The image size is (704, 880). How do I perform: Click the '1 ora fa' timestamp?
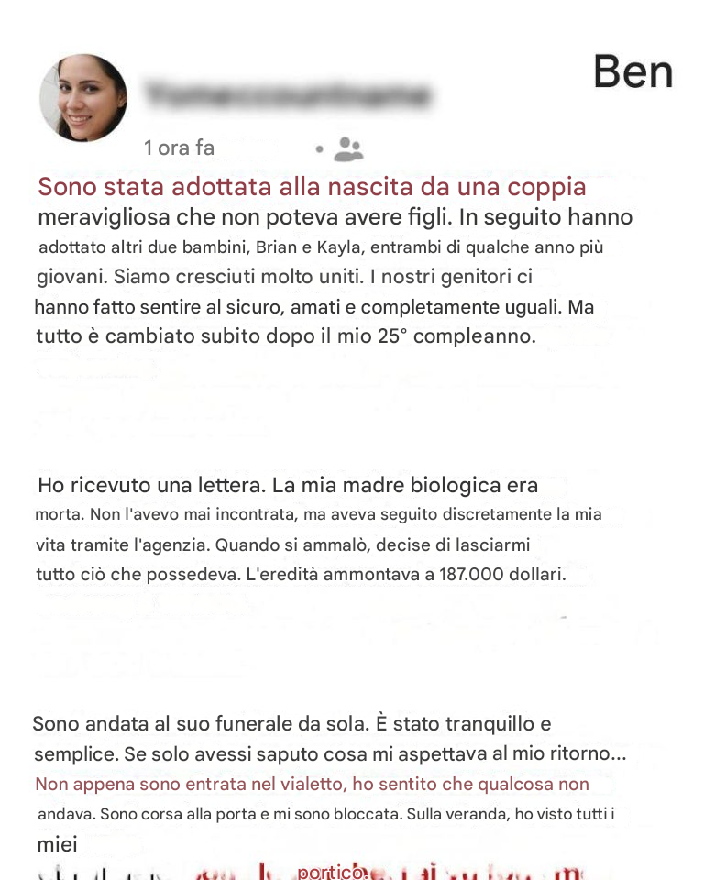[179, 148]
